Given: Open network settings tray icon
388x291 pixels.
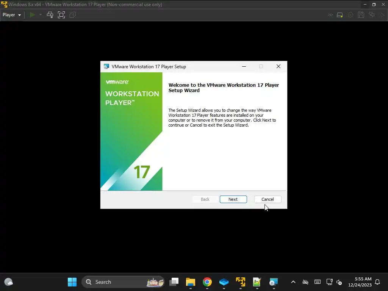Looking at the screenshot, I should point(329,282).
